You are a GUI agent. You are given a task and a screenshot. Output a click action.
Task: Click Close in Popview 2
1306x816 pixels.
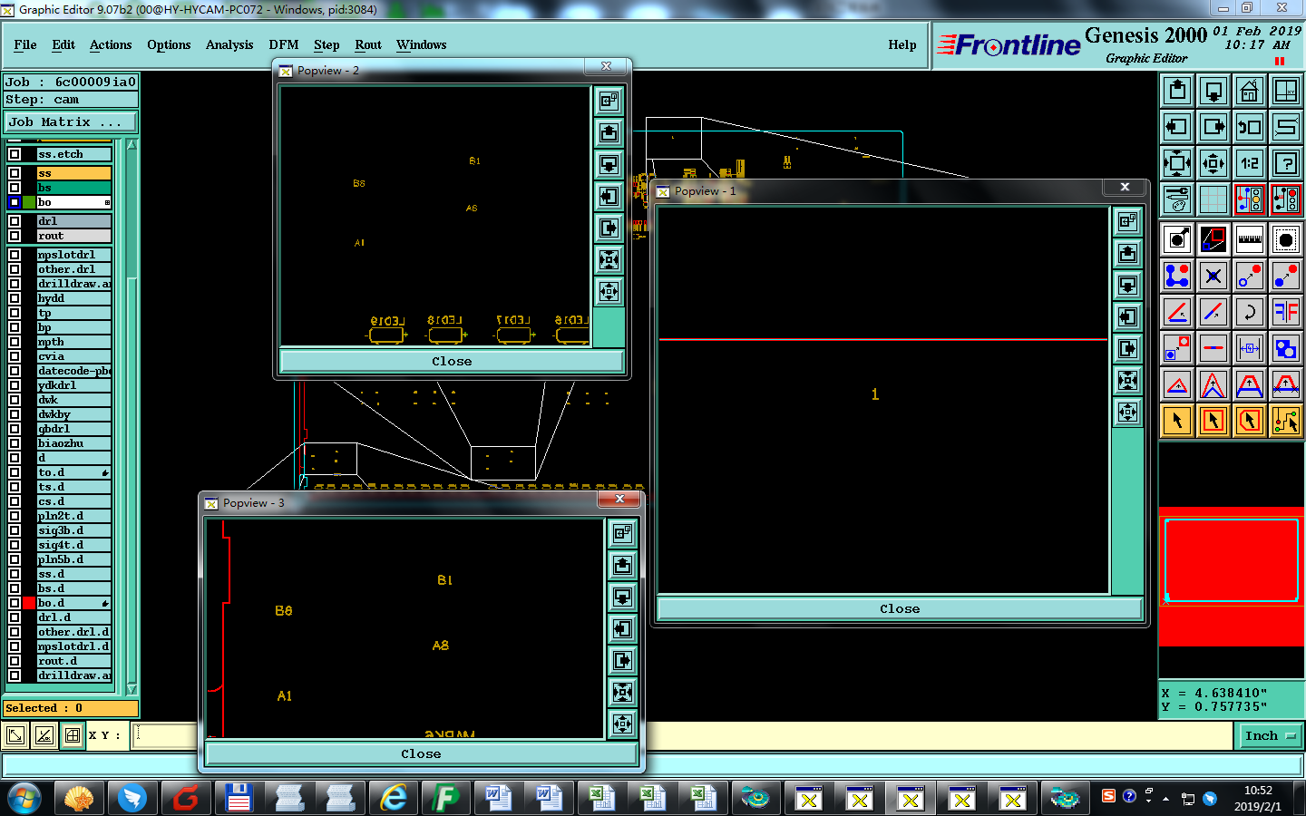point(452,362)
